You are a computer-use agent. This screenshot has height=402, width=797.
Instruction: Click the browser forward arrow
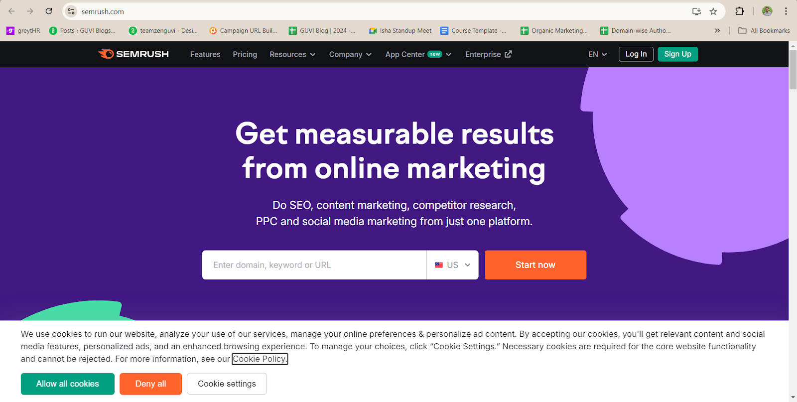[30, 11]
